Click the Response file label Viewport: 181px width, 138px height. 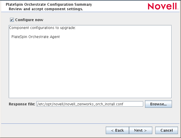(22, 104)
